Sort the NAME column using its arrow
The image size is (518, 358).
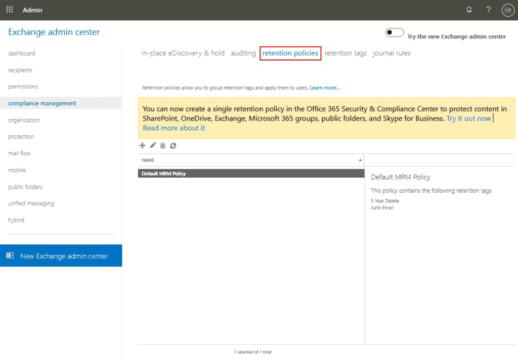pyautogui.click(x=359, y=160)
